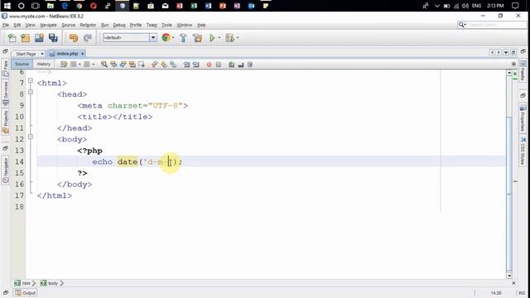Click the editor scrollbar up arrow
Screen dimensions: 530x298
click(509, 73)
